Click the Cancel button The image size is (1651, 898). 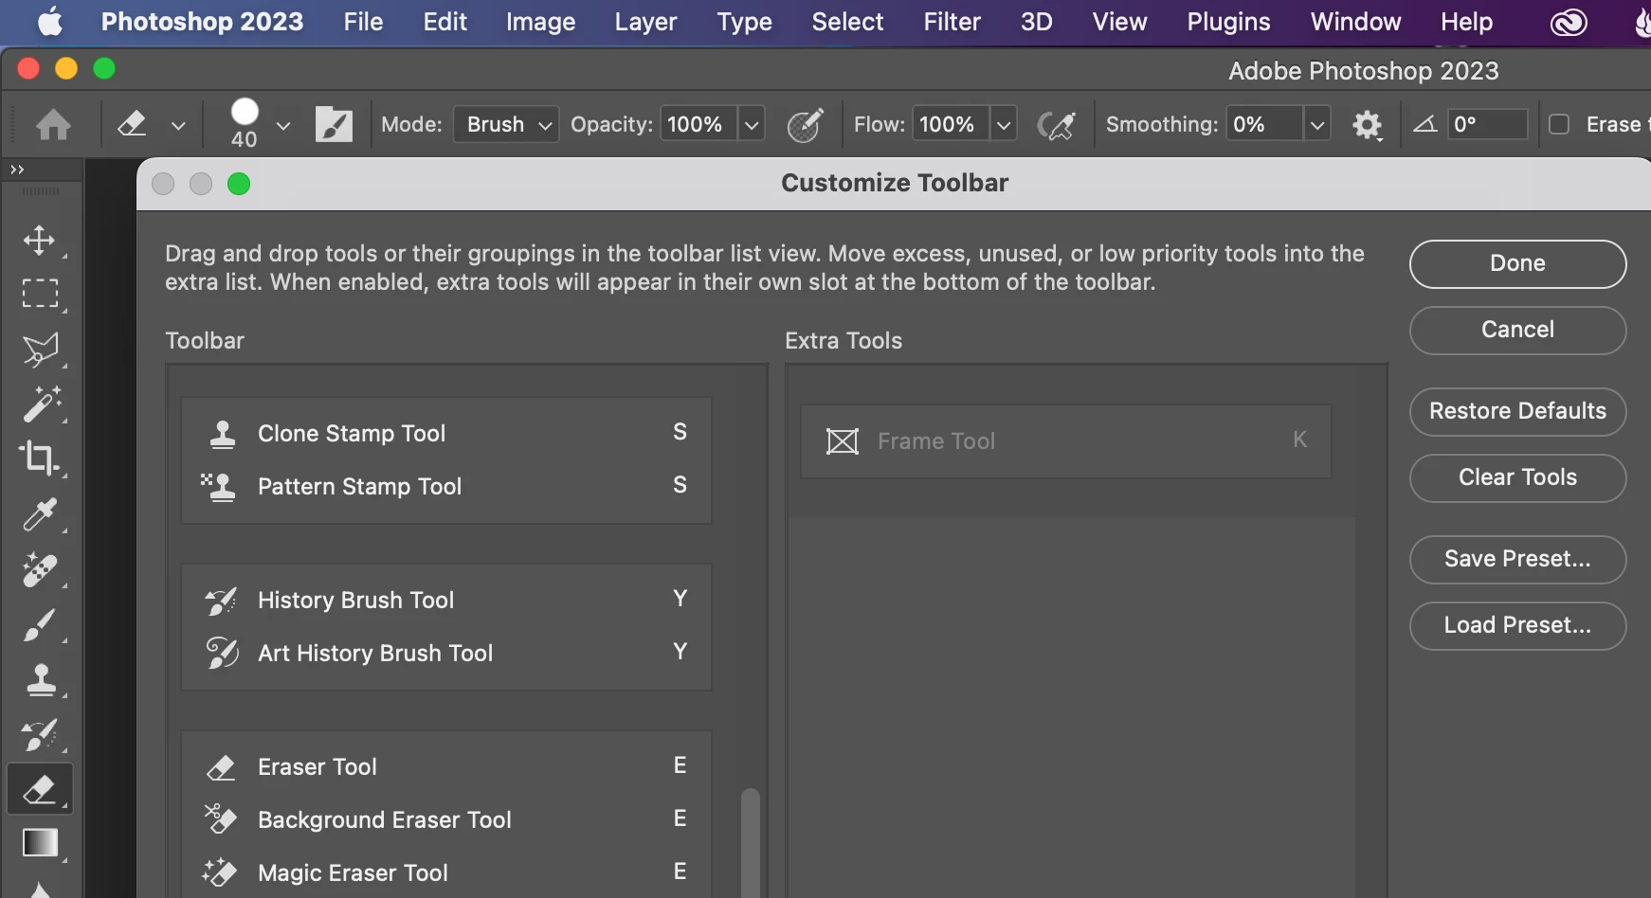pos(1517,330)
